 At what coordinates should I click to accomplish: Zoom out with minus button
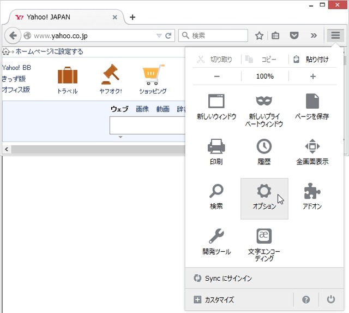217,76
